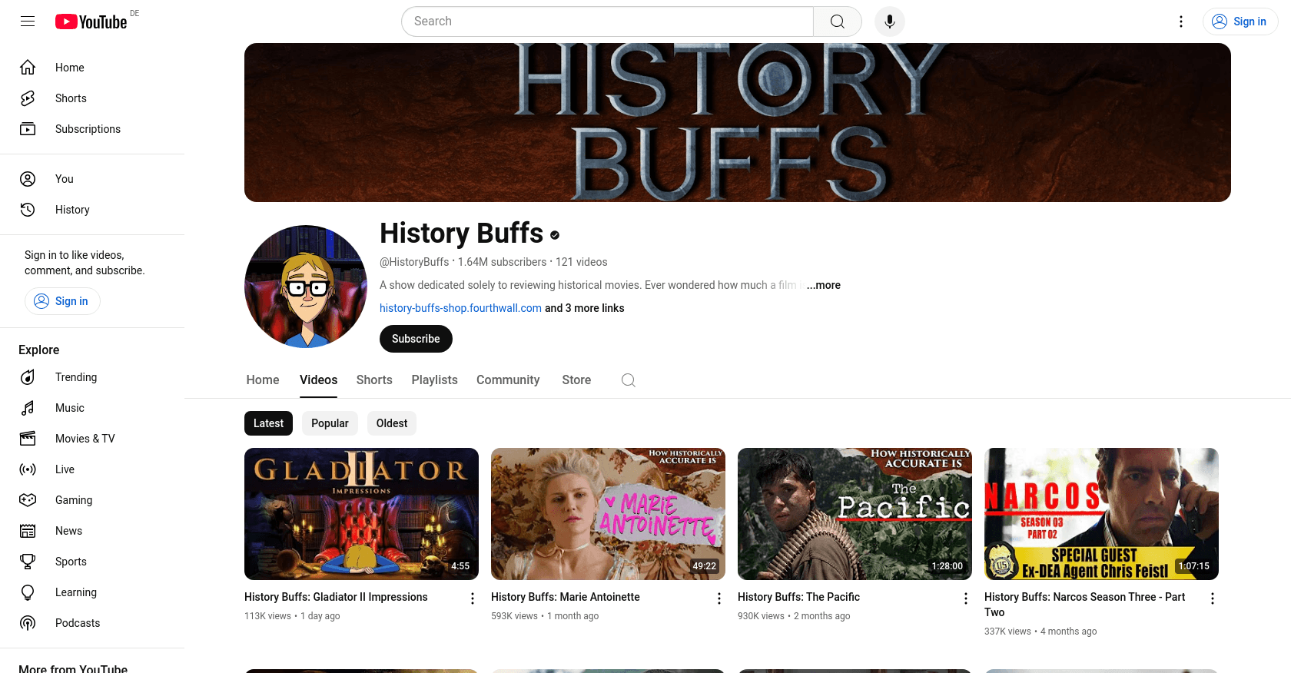The image size is (1291, 673).
Task: Expand channel description with ...more
Action: [x=823, y=285]
